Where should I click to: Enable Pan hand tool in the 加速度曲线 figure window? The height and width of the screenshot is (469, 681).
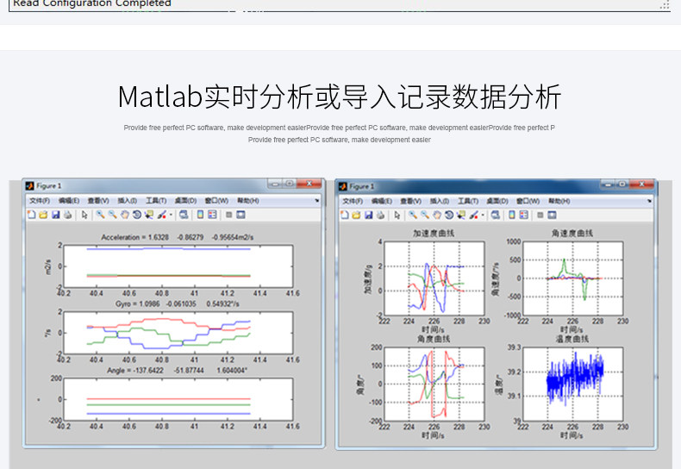click(x=437, y=215)
